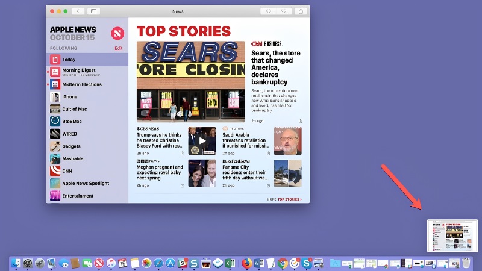Open Microsoft Word in the Dock
Viewport: 482px width, 271px height.
pos(259,263)
